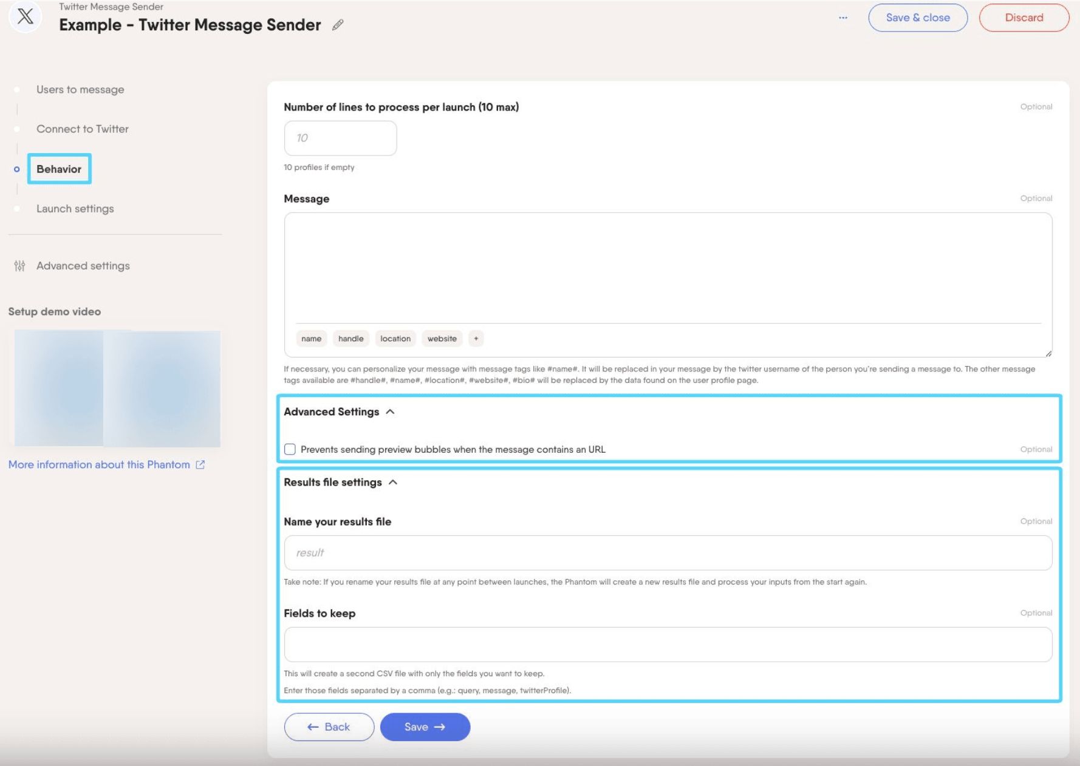Select the Behavior step
1080x766 pixels.
pyautogui.click(x=59, y=169)
